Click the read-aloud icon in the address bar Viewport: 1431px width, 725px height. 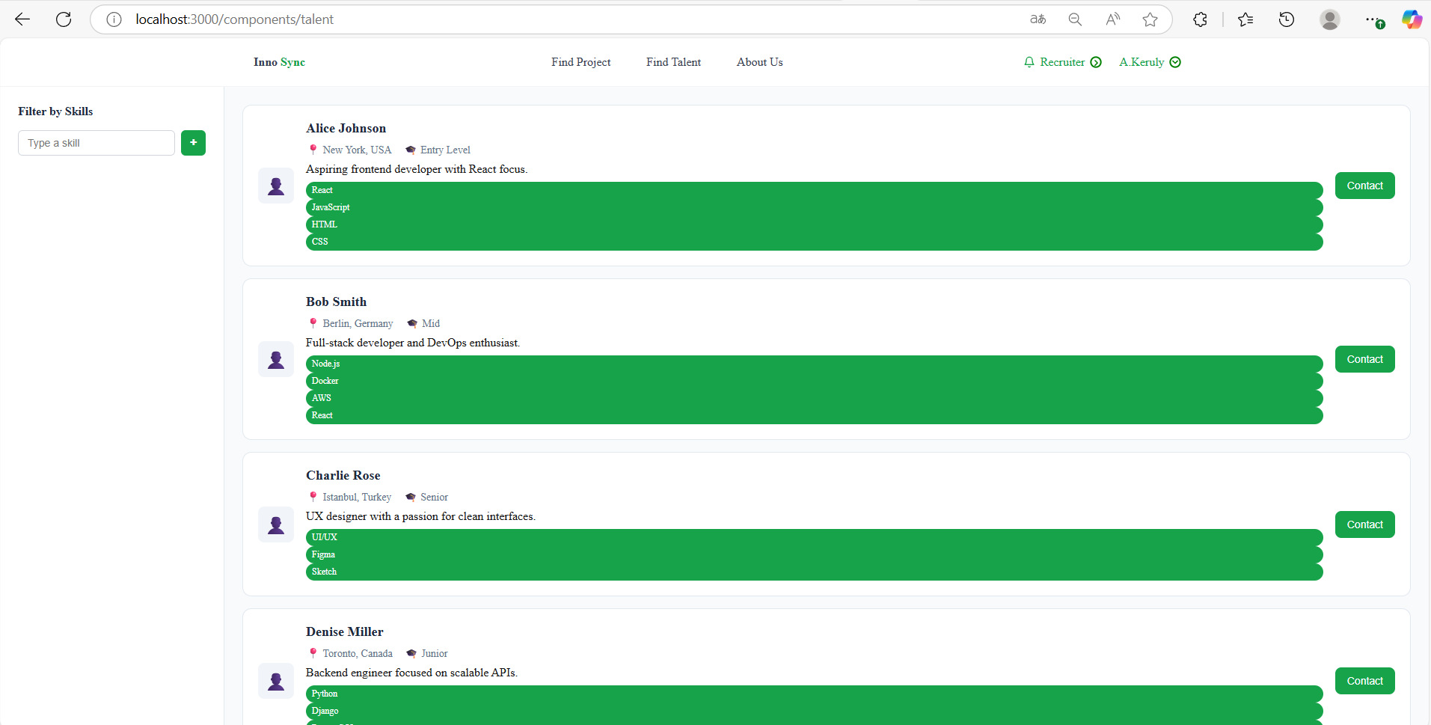point(1112,19)
